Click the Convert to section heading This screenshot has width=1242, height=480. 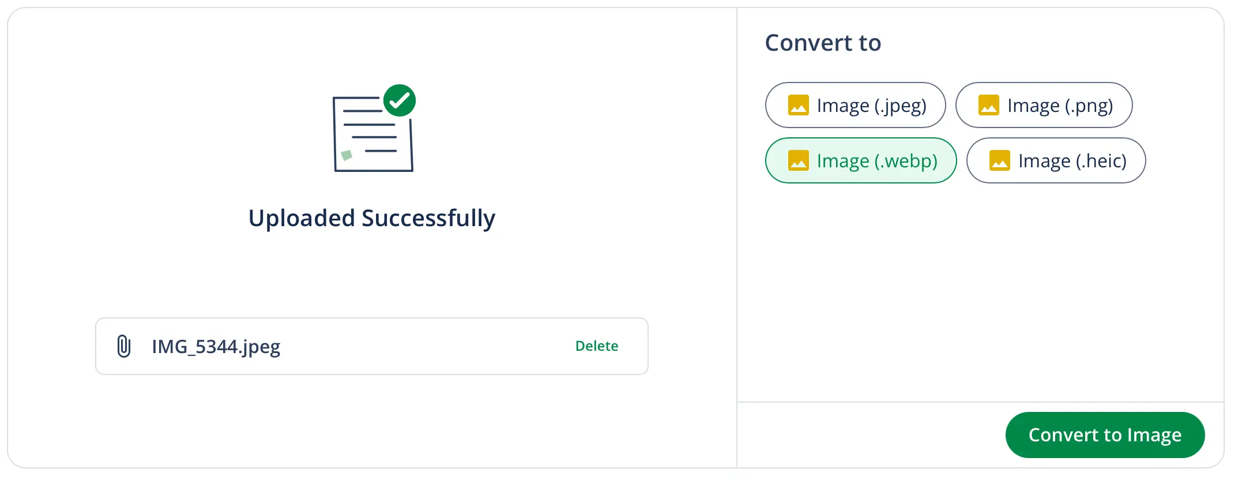823,42
